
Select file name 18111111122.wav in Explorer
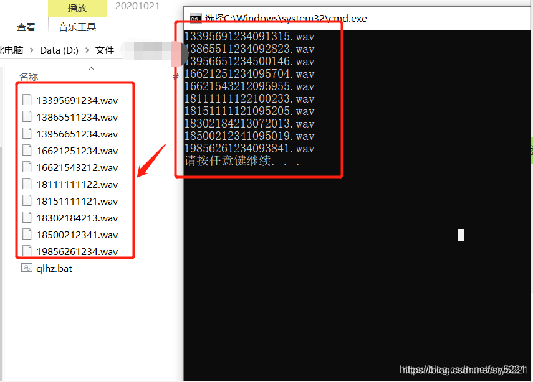77,185
